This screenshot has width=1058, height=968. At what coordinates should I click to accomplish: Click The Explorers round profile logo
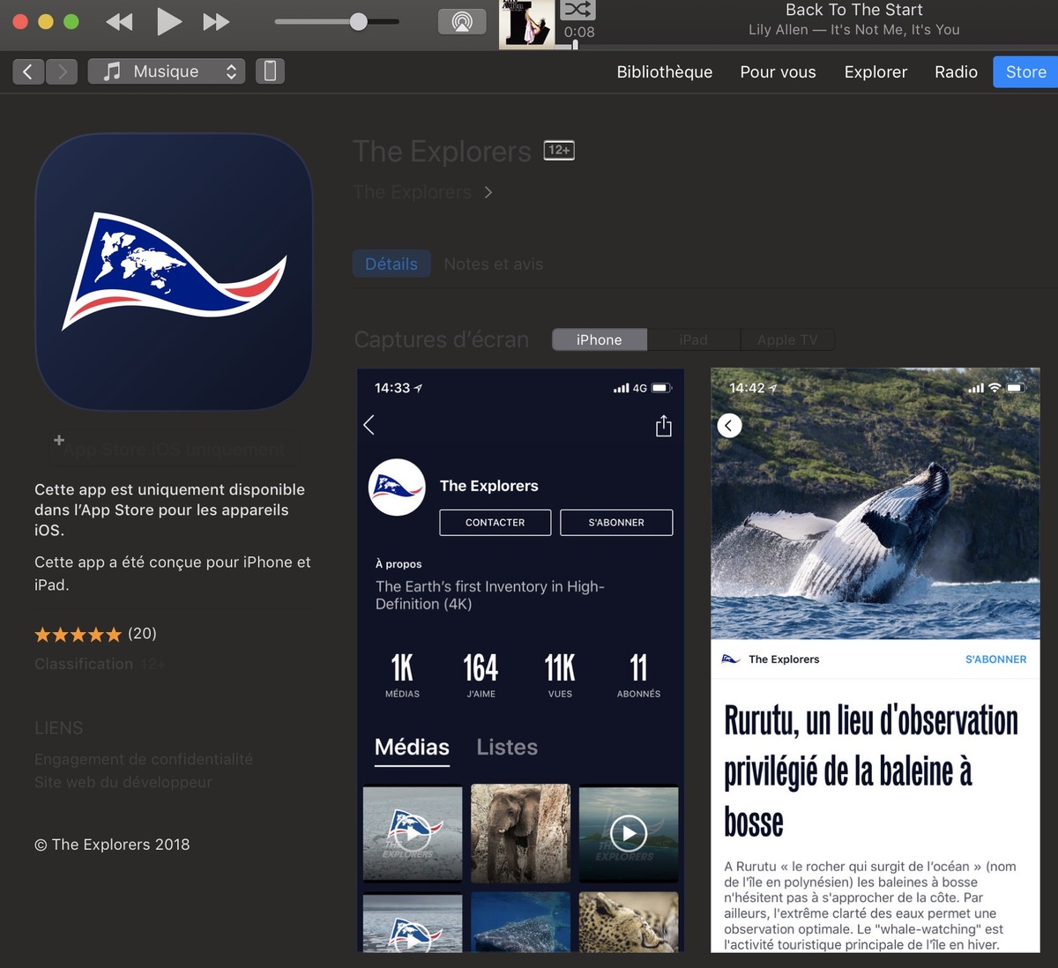tap(397, 487)
